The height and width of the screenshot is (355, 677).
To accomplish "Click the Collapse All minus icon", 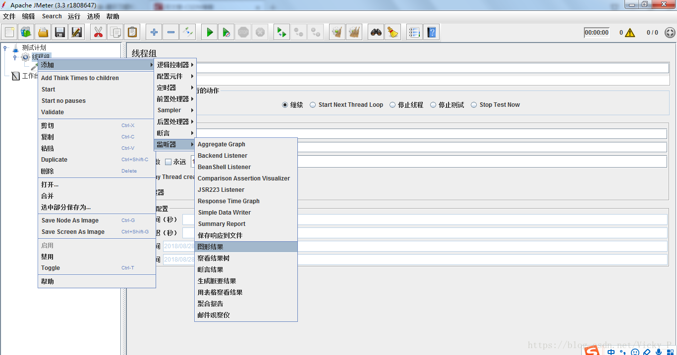I will (x=171, y=33).
